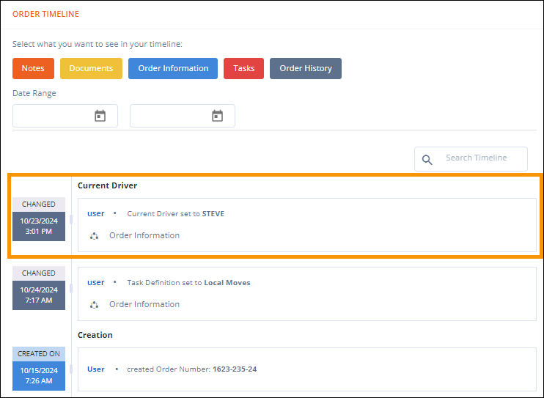
Task: Select the 10/23/2024 3:01 PM timeline marker
Action: [x=39, y=226]
